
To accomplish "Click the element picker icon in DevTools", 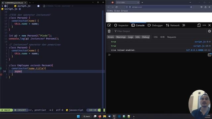I will (x=109, y=25).
